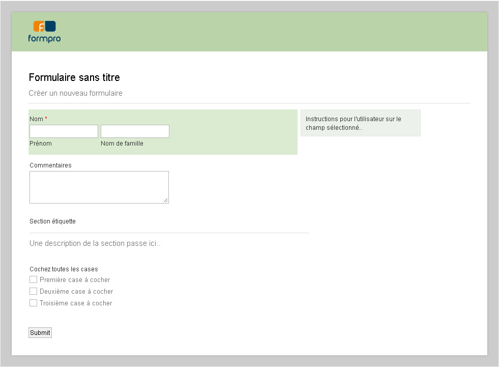Click the Nom de famille sublabel
499x367 pixels.
click(122, 144)
